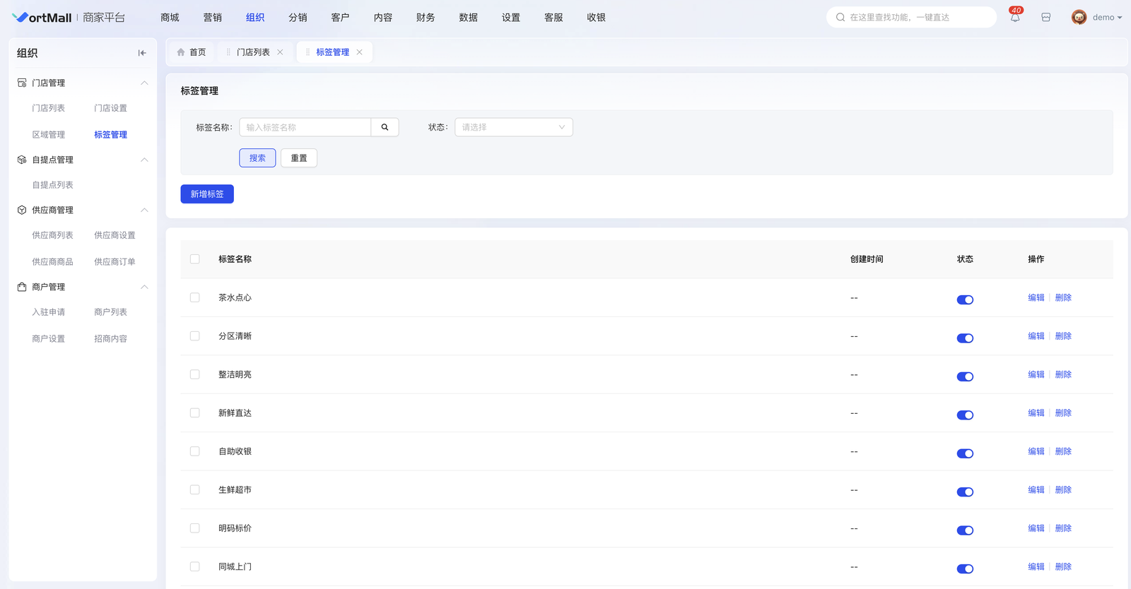
Task: Toggle the 分区清晰 status switch
Action: click(x=965, y=338)
